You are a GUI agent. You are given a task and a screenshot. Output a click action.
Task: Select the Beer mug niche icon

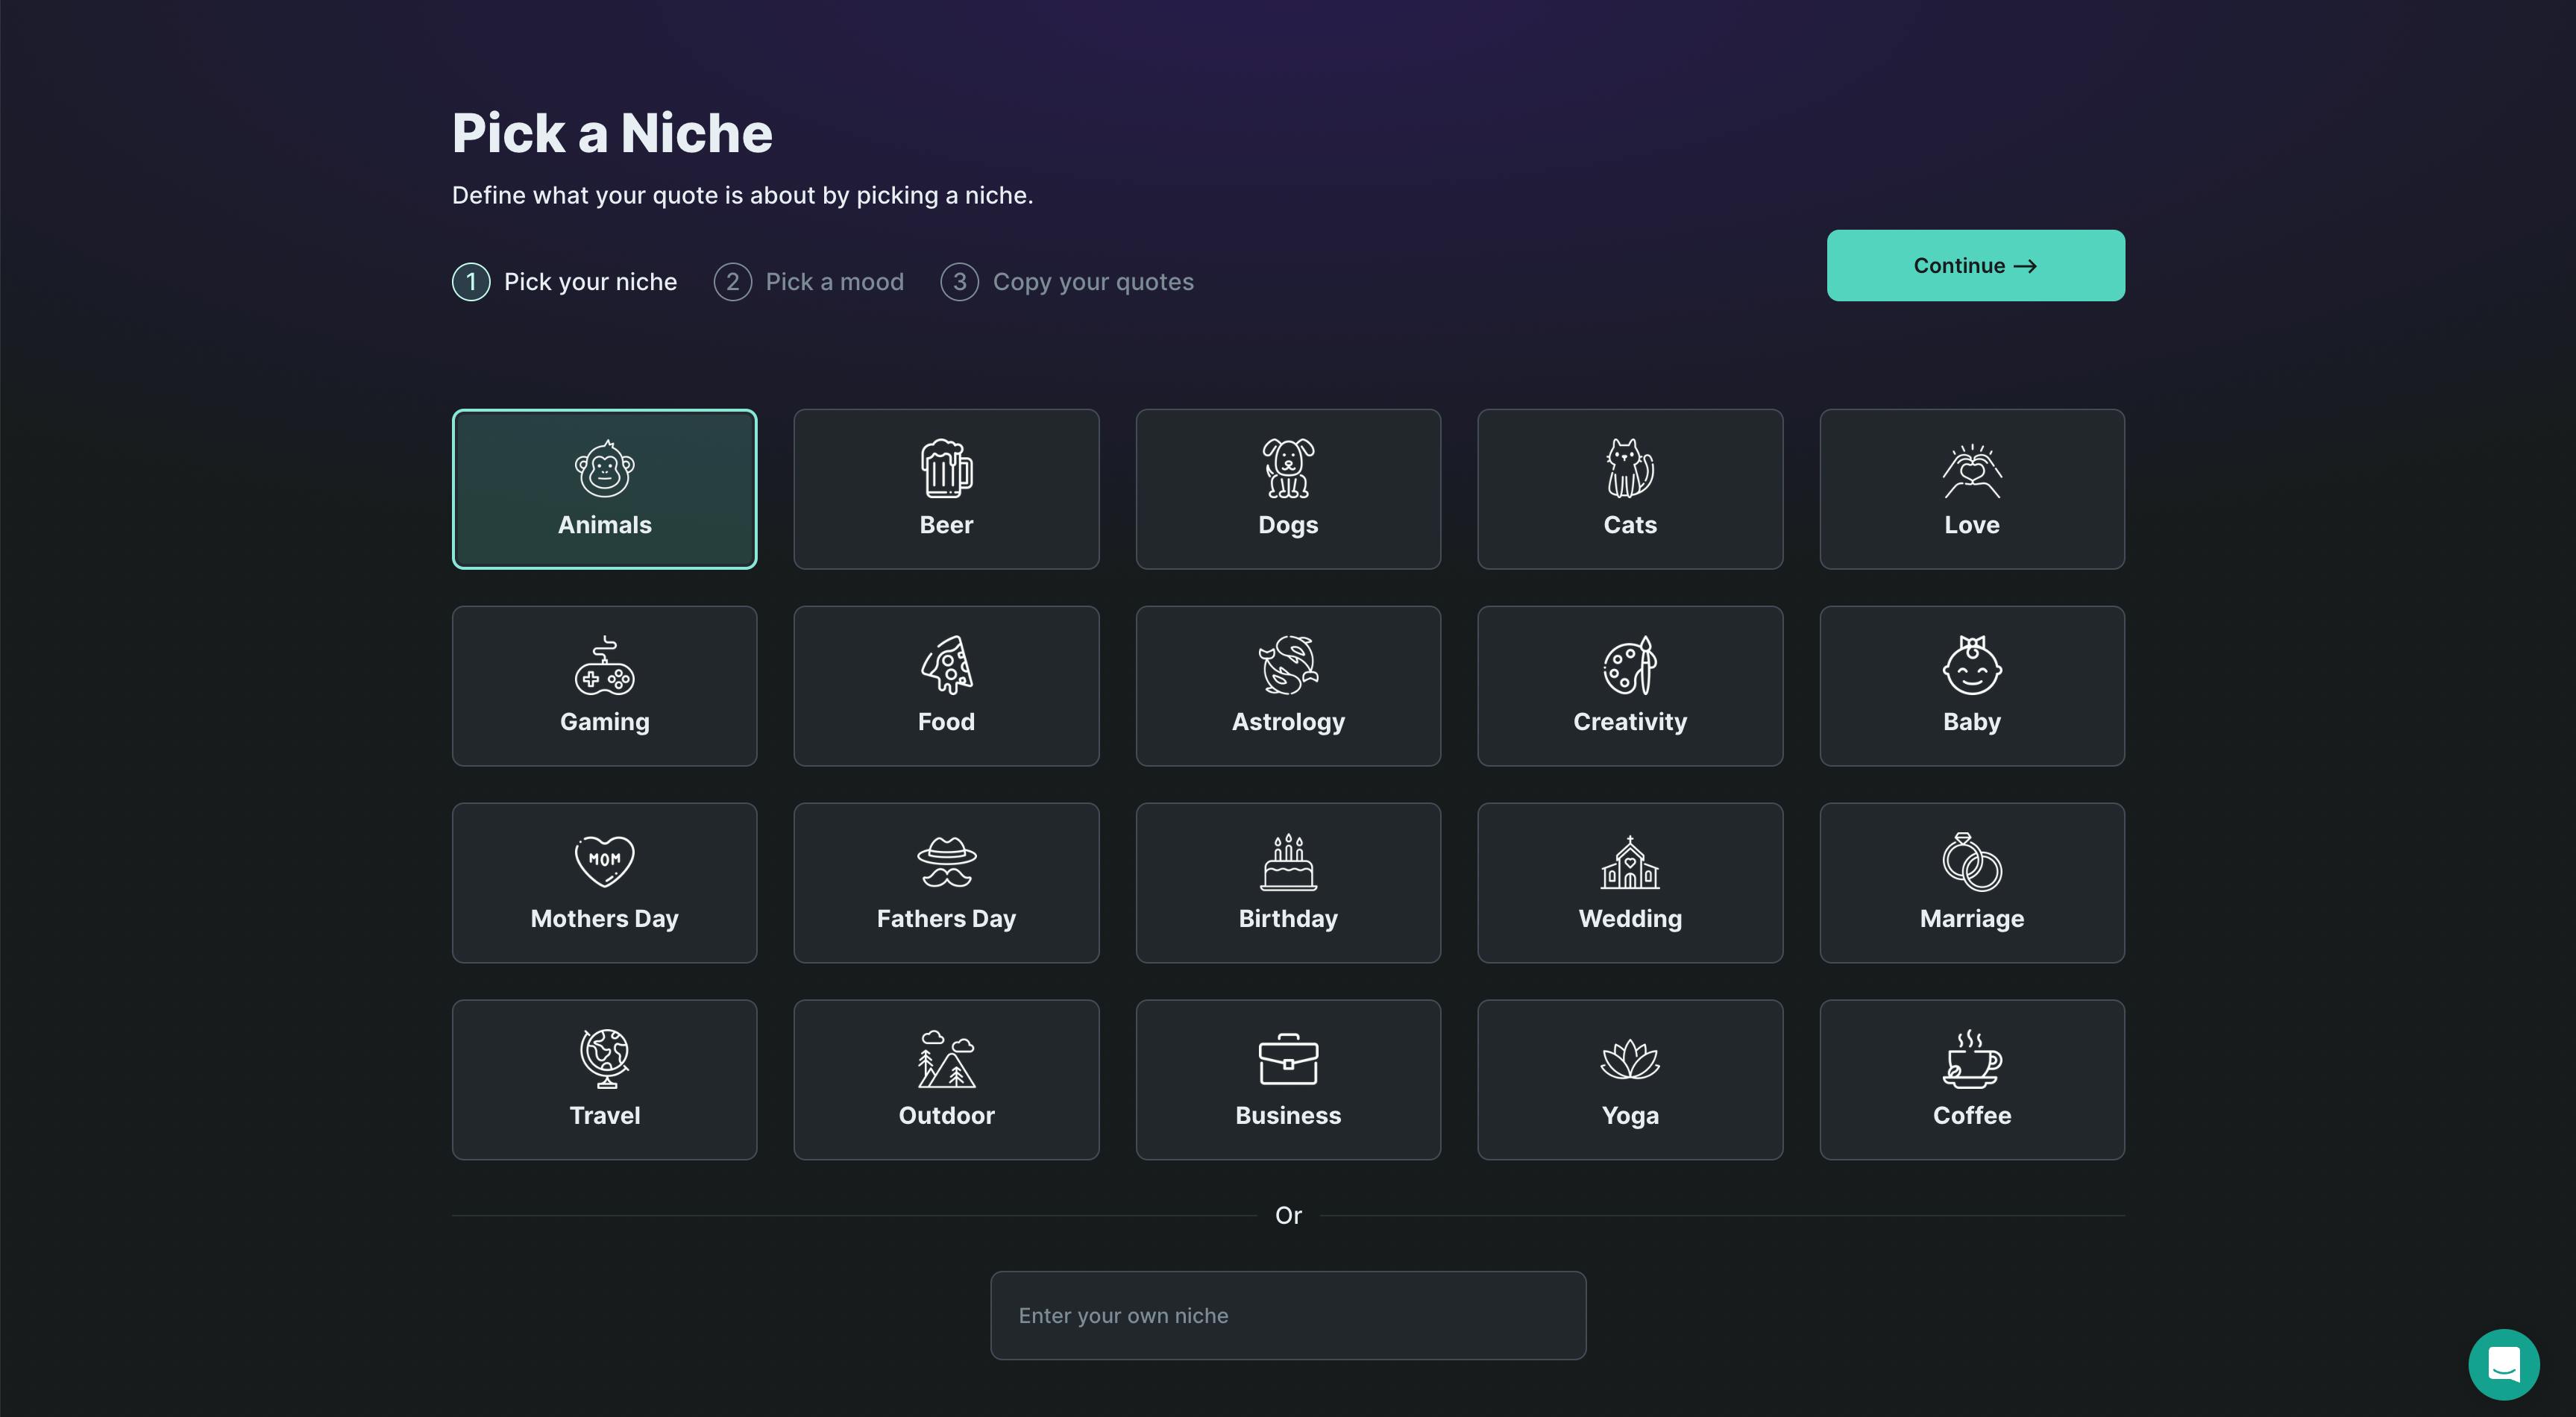point(946,468)
